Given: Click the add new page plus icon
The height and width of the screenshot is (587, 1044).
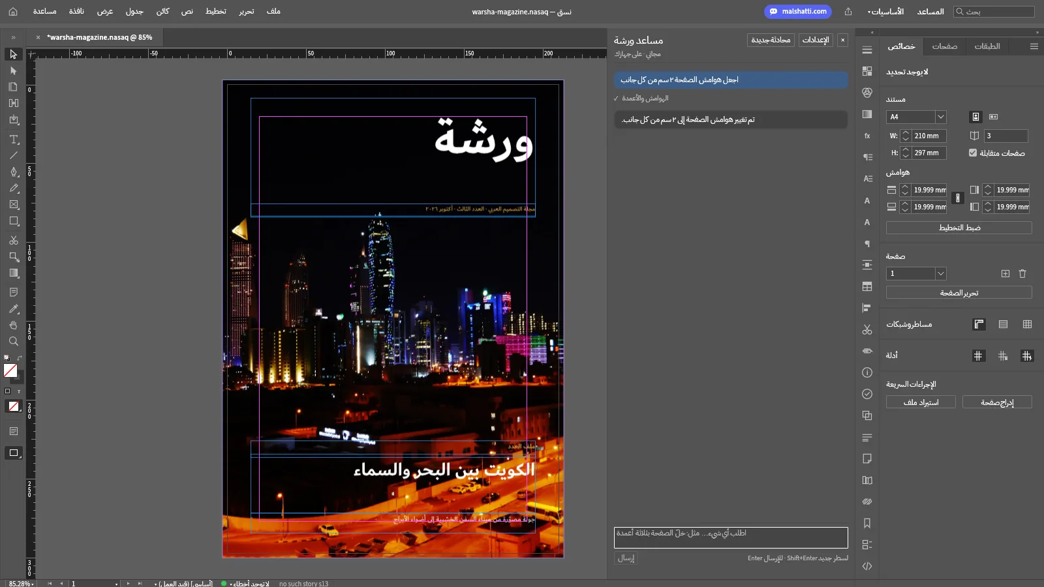Looking at the screenshot, I should pos(1006,273).
